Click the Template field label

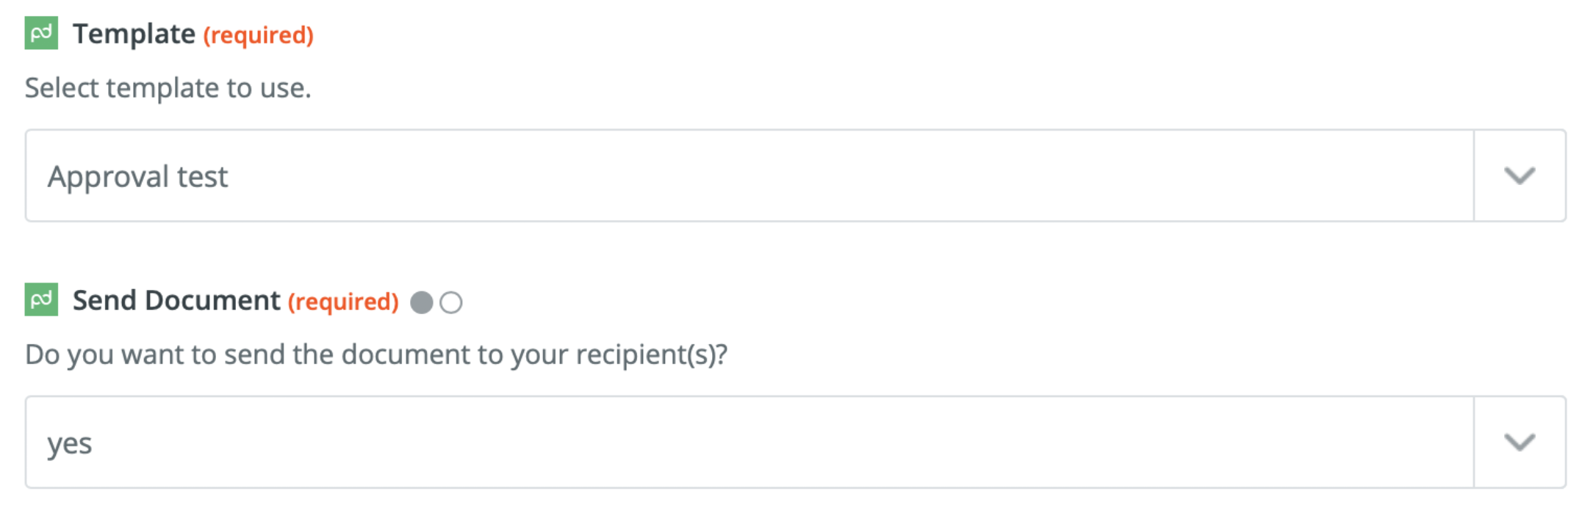point(134,34)
